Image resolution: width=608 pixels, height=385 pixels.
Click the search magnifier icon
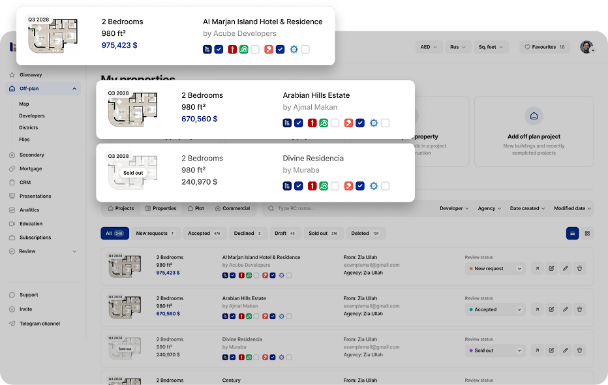271,208
